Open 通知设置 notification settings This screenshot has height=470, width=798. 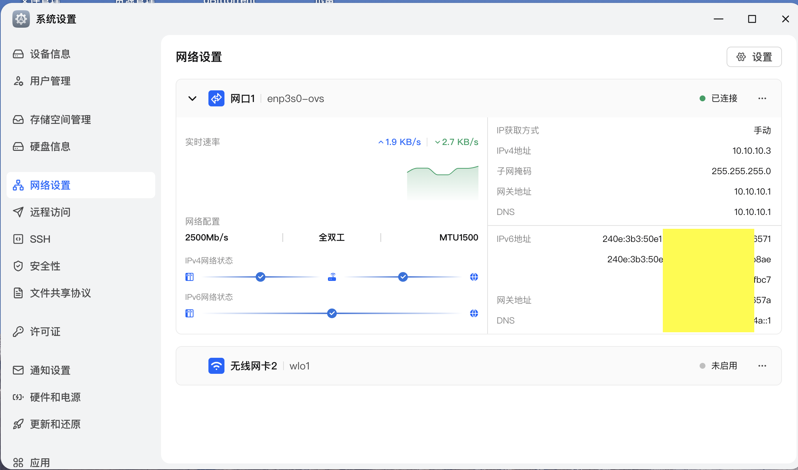coord(50,370)
